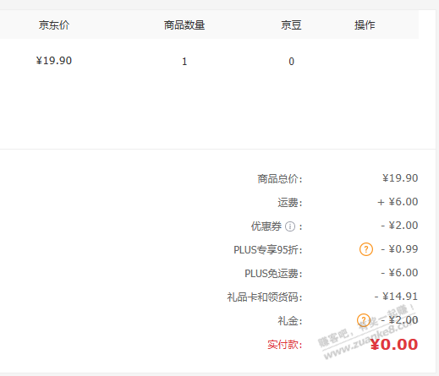Click the 京豆 value 0
Image resolution: width=439 pixels, height=376 pixels.
(291, 62)
